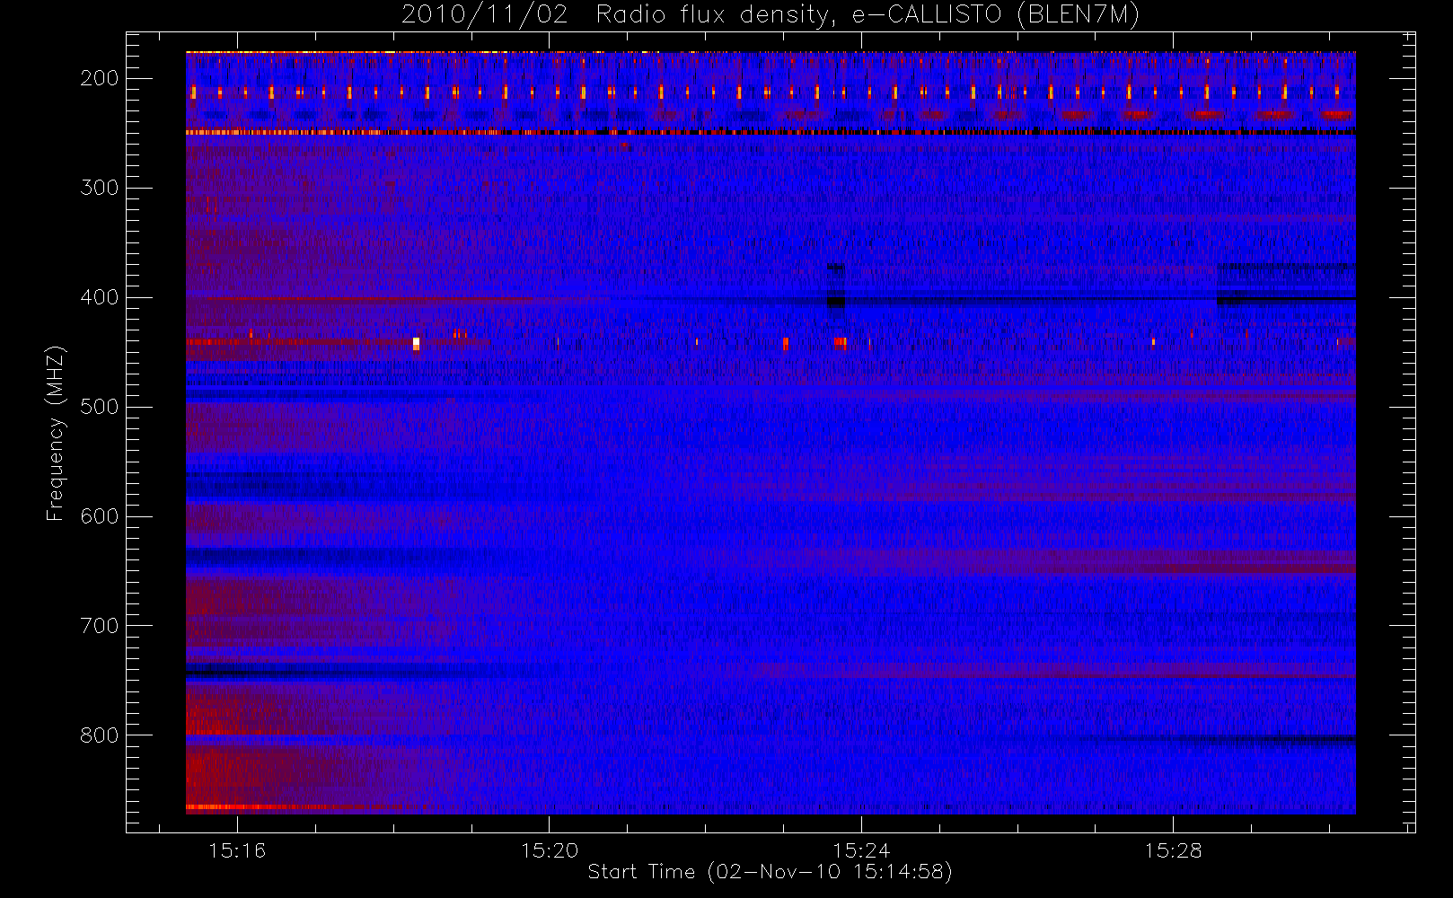The height and width of the screenshot is (898, 1453).
Task: Click the 15:28 time tick label
Action: click(1173, 850)
